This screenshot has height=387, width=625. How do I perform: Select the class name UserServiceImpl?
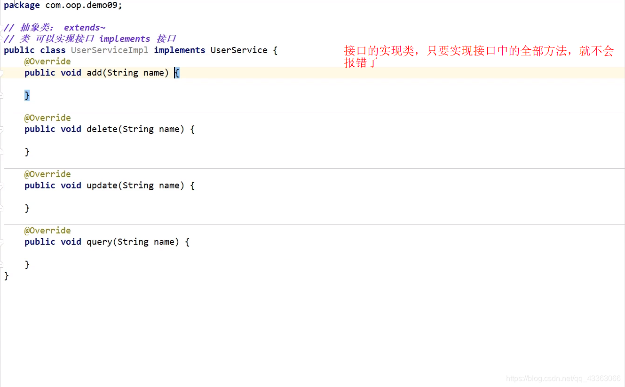110,50
